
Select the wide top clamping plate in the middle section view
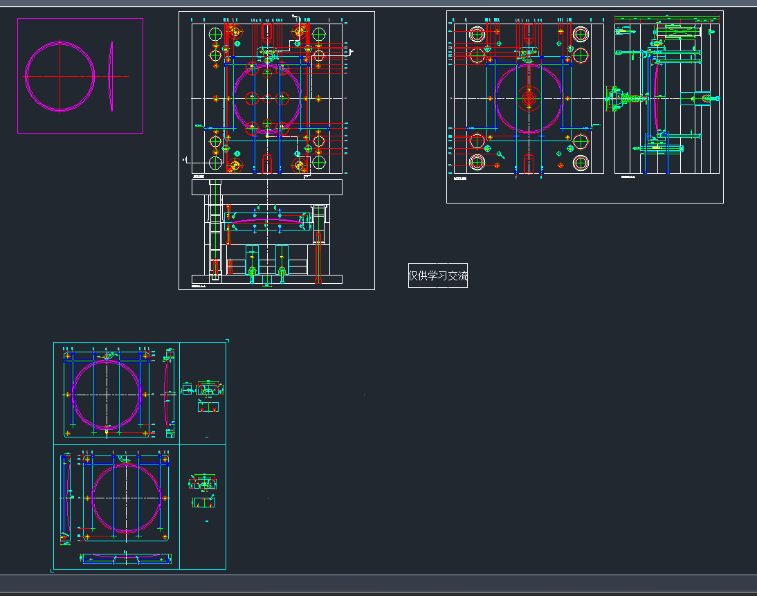click(x=267, y=187)
